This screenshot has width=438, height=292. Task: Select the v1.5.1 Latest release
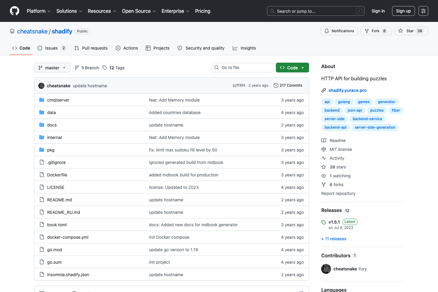click(x=334, y=222)
